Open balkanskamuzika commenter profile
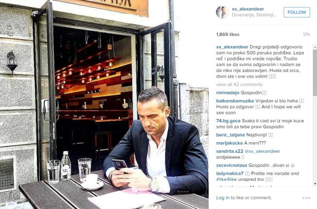This screenshot has height=209, width=317. tap(235, 101)
